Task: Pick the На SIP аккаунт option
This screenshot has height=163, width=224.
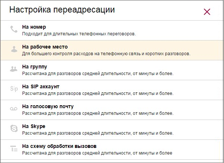Action: point(41,86)
